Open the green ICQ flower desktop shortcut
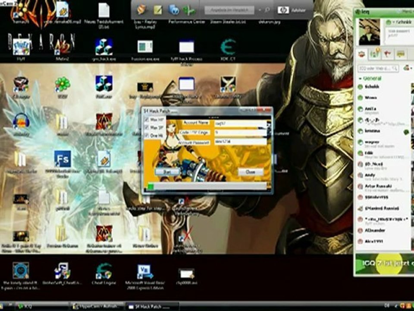Screen dimensions: 414x311 click(62, 87)
